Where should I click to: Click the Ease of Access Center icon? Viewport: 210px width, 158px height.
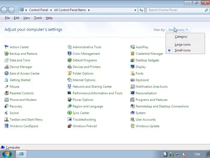tap(6, 73)
